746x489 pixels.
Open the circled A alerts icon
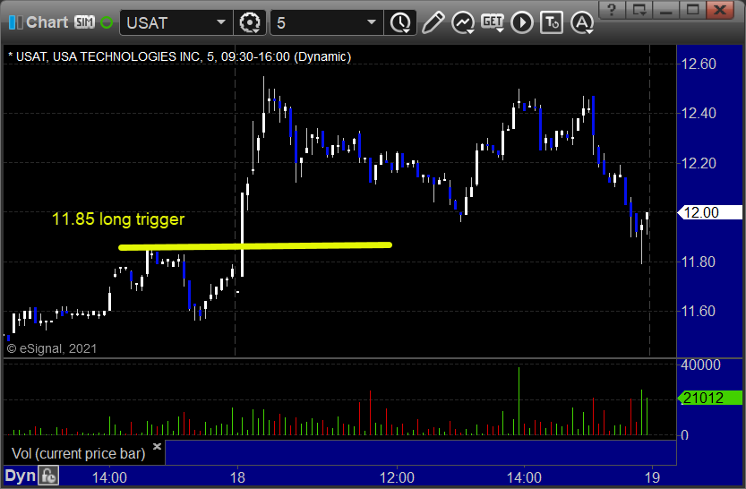tap(582, 22)
